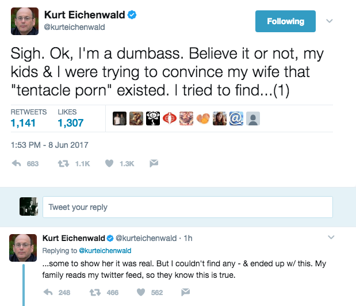Screen dimensions: 356x306
Task: Open the 1:53 PM - 8 Jun 2017 timestamp
Action: click(49, 144)
